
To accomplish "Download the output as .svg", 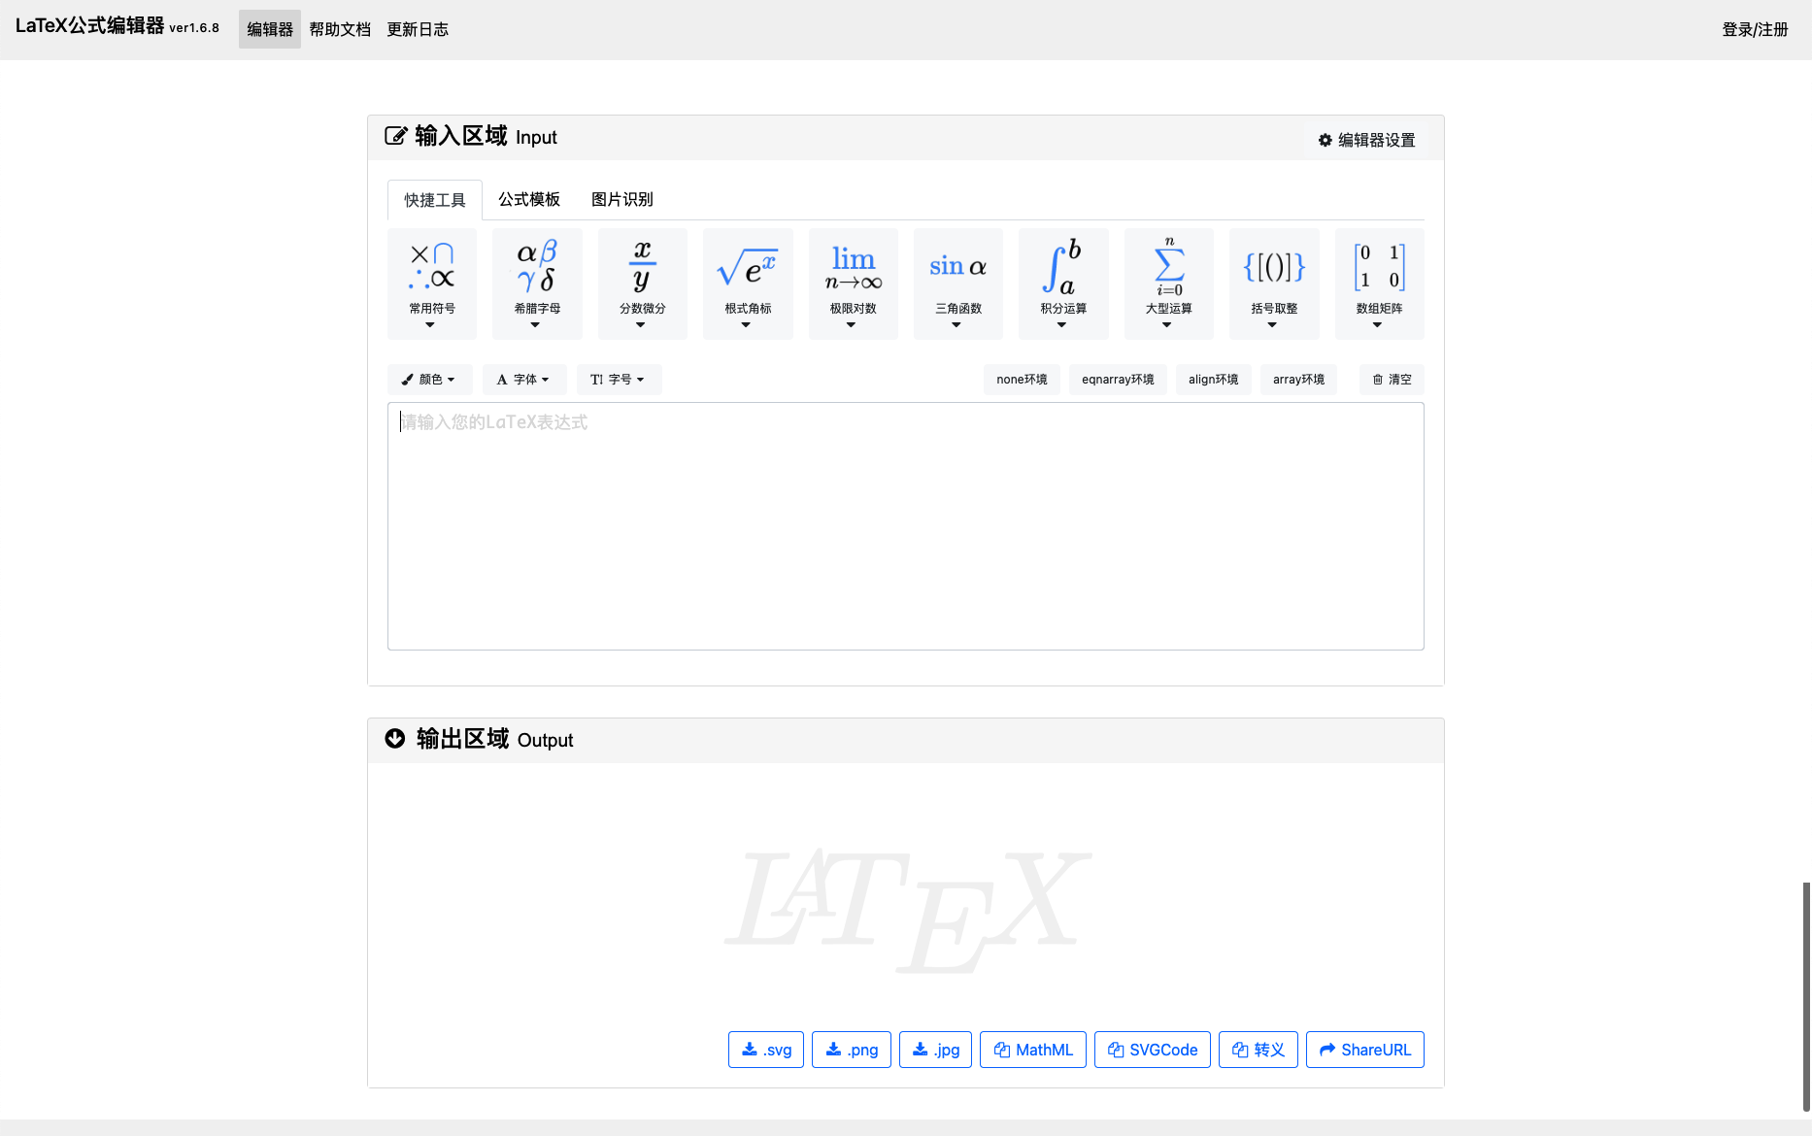I will [x=766, y=1050].
